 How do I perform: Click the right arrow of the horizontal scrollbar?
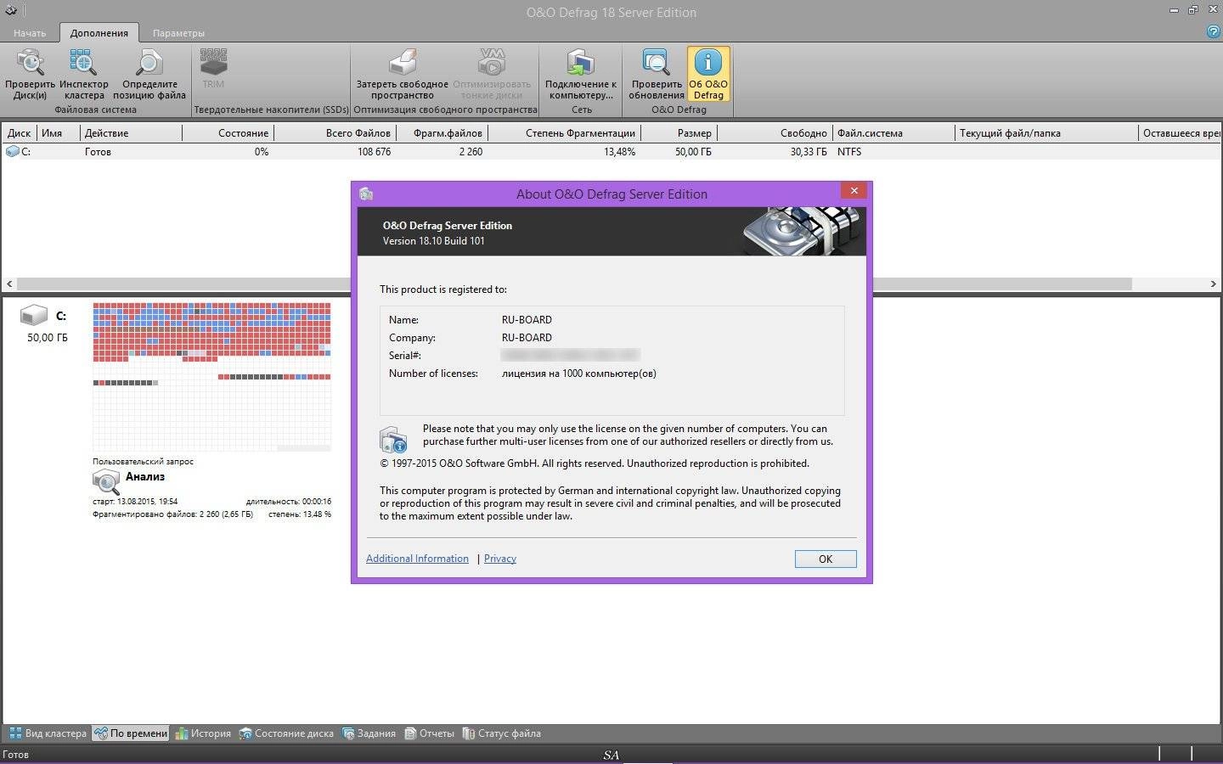pyautogui.click(x=1213, y=284)
